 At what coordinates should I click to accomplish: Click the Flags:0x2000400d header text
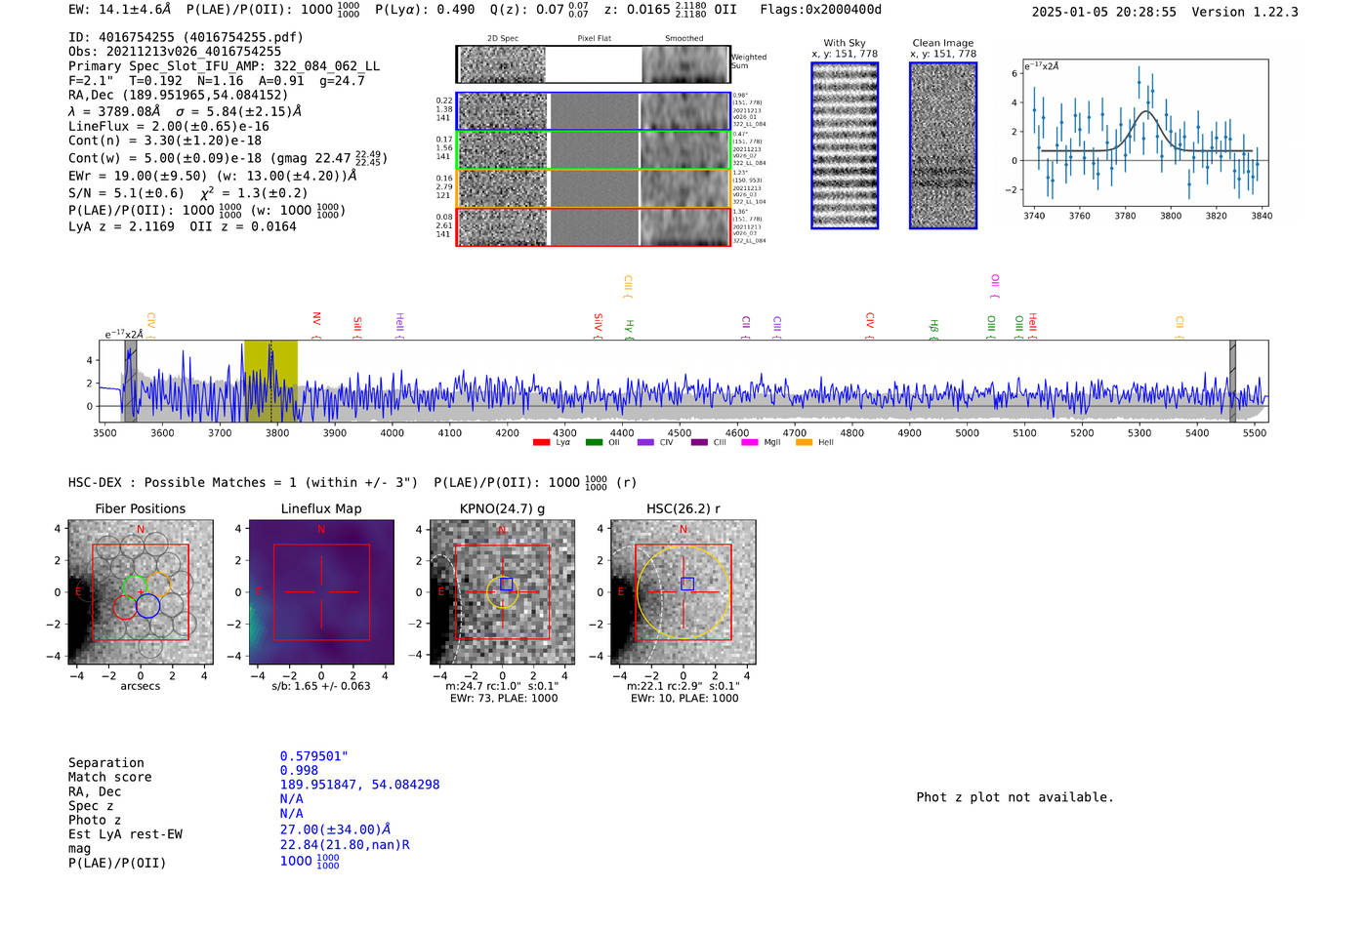pyautogui.click(x=821, y=10)
